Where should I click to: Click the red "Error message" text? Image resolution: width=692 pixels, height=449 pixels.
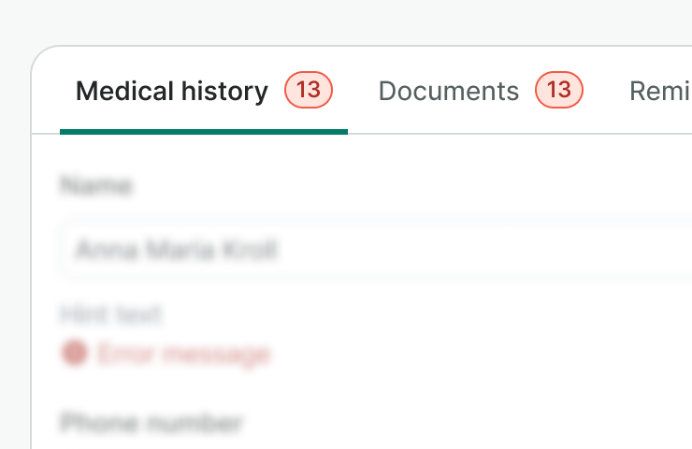(183, 354)
